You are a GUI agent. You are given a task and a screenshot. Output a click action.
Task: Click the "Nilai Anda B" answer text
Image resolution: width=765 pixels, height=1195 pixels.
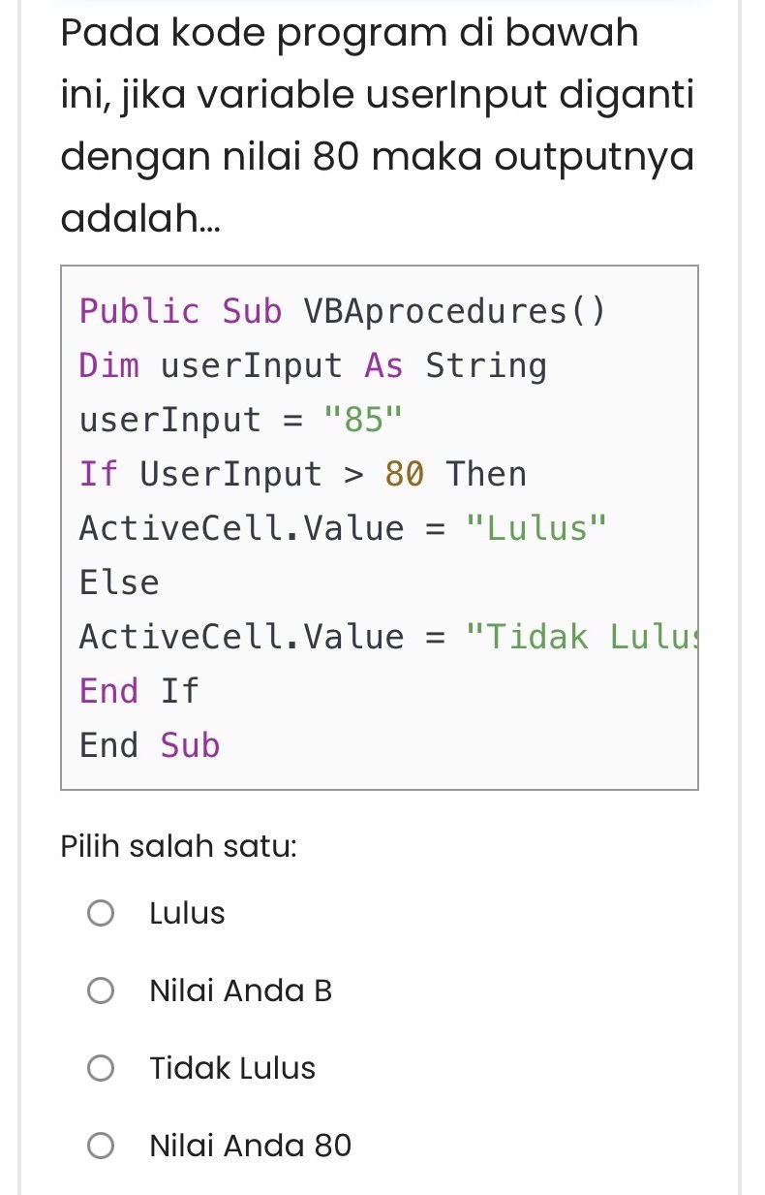tap(241, 991)
